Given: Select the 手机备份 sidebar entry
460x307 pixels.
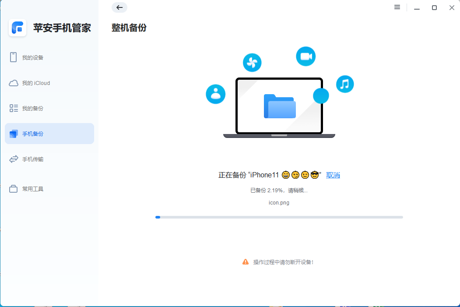Looking at the screenshot, I should point(33,134).
